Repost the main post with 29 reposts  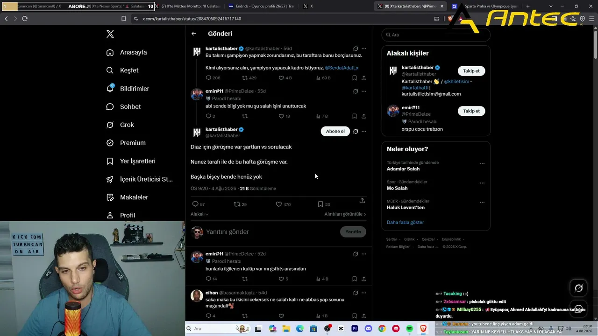click(240, 204)
